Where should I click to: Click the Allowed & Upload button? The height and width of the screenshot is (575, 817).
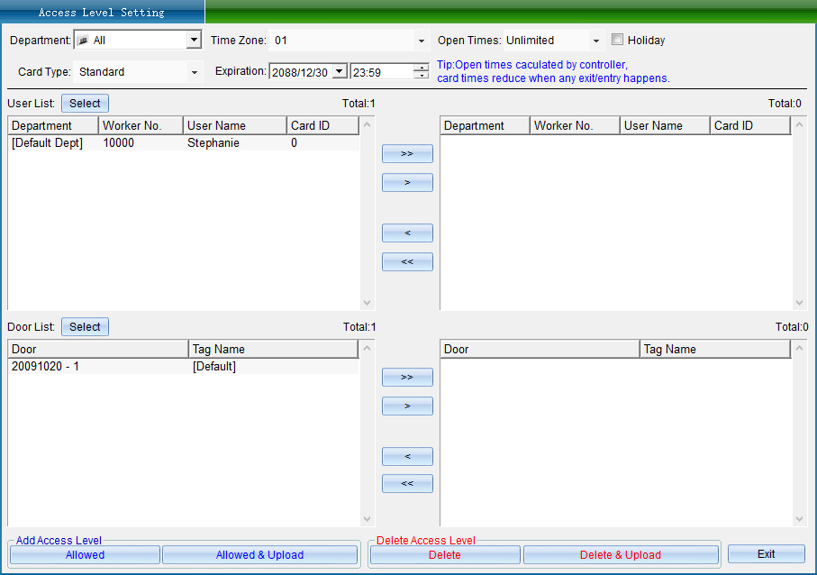[259, 555]
